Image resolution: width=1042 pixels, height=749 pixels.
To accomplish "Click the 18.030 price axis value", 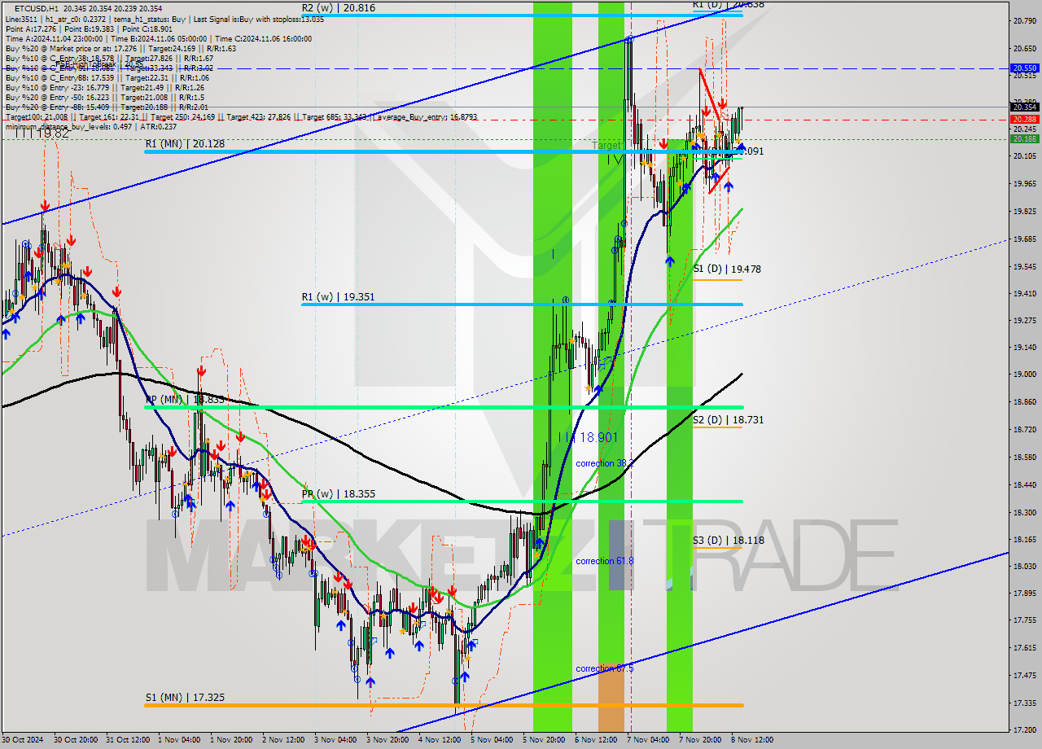I will [1024, 566].
